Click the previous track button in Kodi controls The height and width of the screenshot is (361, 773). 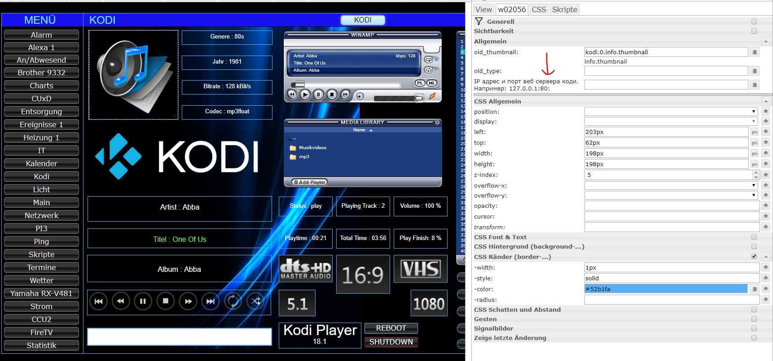coord(98,301)
